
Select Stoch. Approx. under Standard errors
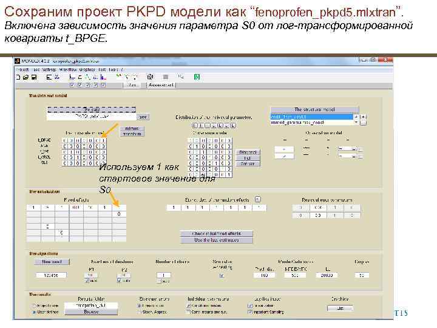[140, 312]
